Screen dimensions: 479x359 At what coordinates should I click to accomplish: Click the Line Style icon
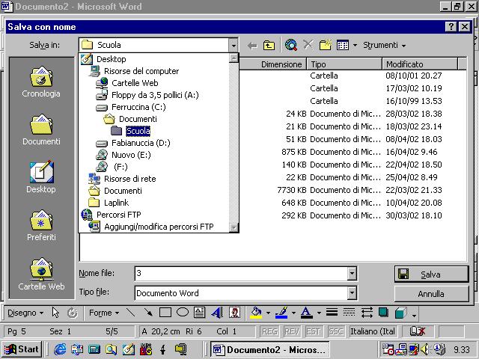coord(332,313)
